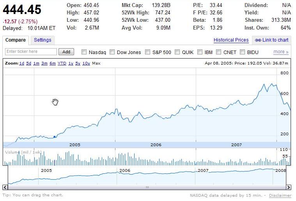Open the Historical Prices link
Viewport: 296px width, 201px height.
[x=231, y=40]
